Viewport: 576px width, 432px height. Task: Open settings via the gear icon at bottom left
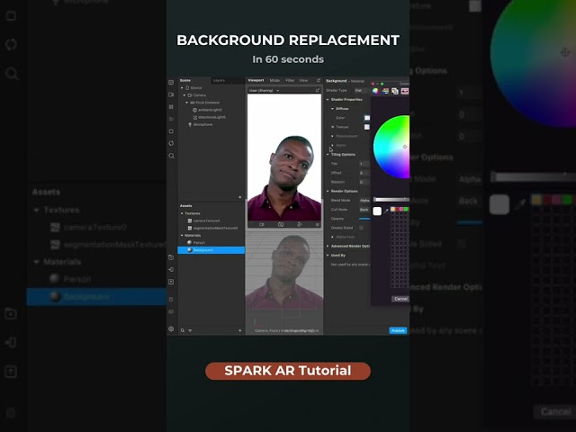[x=171, y=328]
